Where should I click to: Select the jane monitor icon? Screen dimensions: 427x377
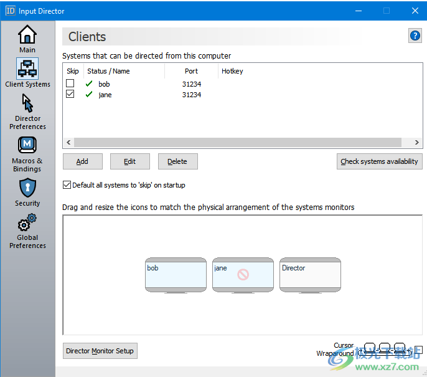pyautogui.click(x=243, y=275)
